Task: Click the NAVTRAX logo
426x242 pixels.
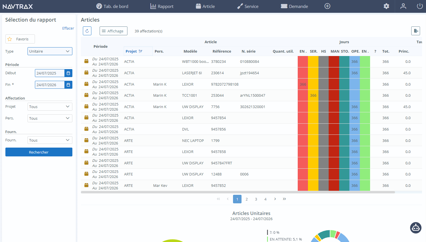Action: (18, 6)
